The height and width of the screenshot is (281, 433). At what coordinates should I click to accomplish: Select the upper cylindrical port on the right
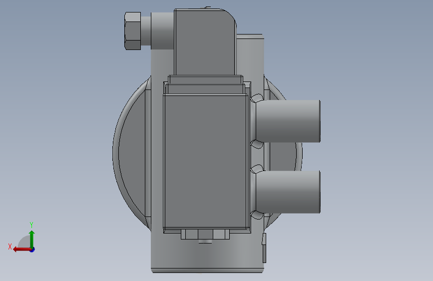click(x=288, y=121)
